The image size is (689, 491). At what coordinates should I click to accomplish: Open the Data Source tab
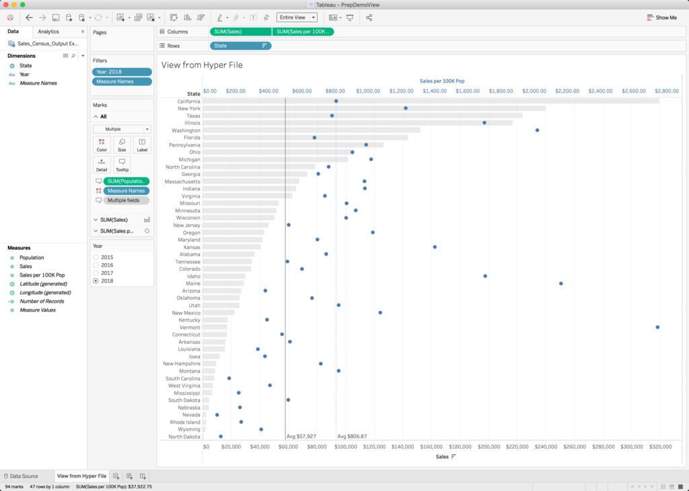[24, 476]
